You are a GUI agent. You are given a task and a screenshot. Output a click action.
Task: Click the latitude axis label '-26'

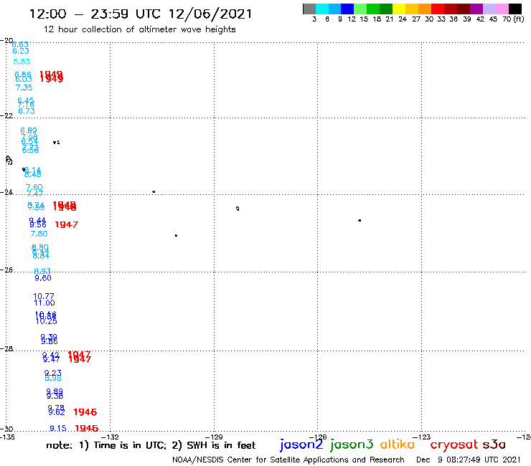pos(6,270)
